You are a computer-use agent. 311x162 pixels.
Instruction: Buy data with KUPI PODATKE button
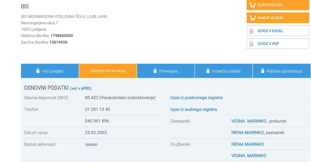point(278,5)
